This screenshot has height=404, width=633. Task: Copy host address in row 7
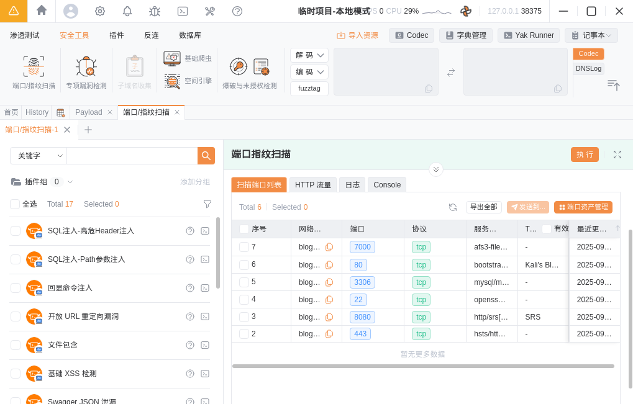click(x=329, y=247)
